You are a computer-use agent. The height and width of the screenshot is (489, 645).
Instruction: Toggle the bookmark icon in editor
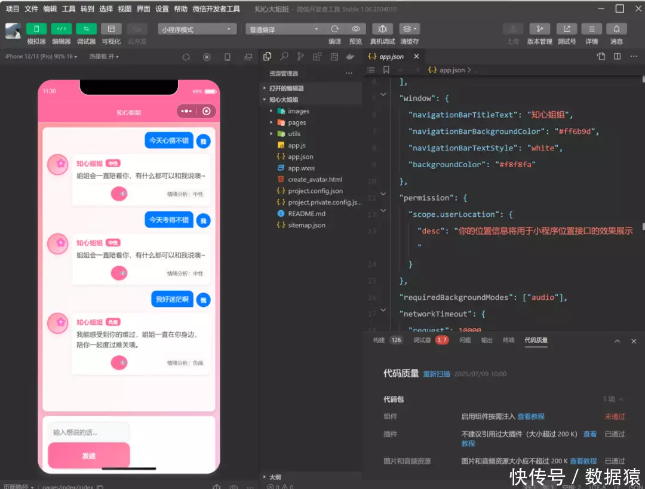[386, 70]
